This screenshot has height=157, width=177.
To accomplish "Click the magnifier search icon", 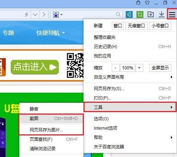I will pos(118,14).
